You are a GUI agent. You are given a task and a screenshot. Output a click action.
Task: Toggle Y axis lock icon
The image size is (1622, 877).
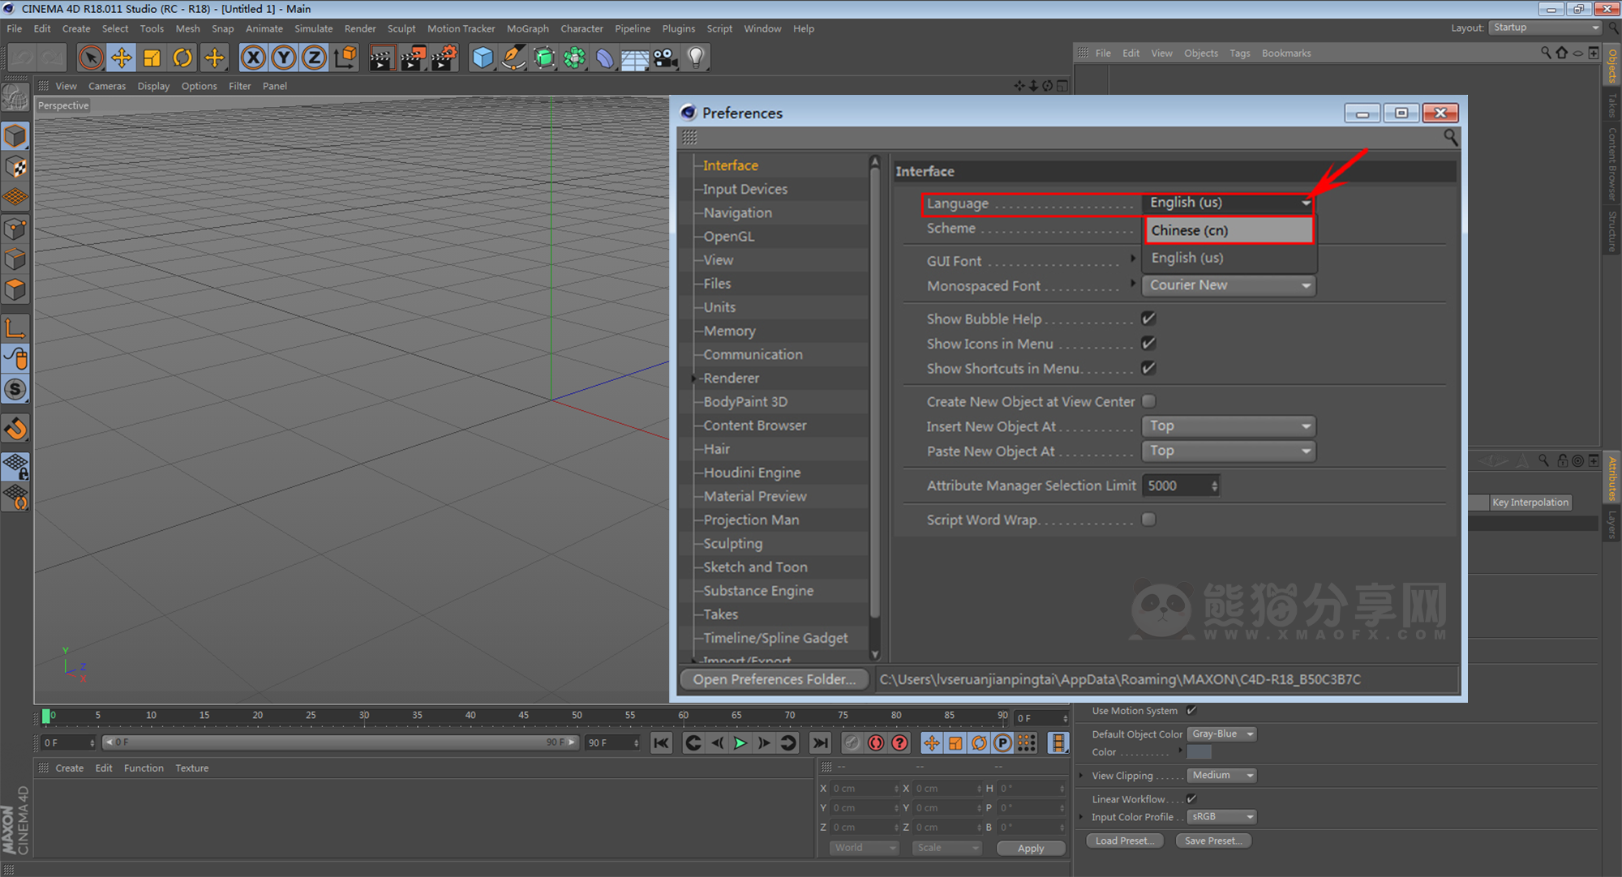pos(284,58)
